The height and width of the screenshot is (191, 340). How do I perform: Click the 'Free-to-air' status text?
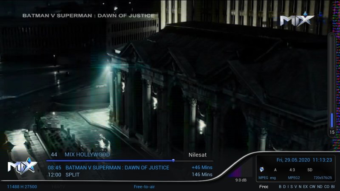144,187
